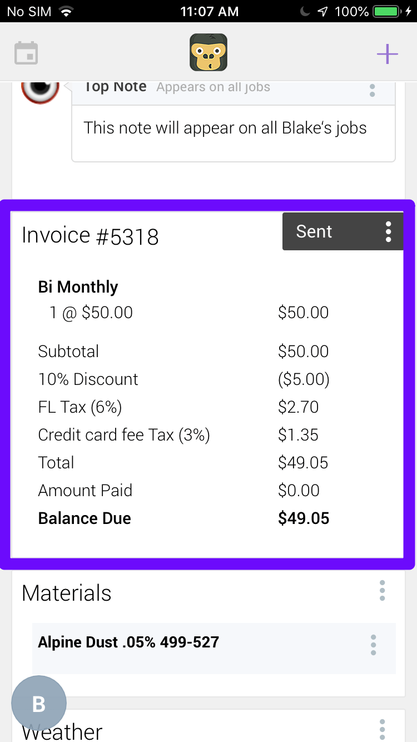
Task: Tap the 10% Discount line
Action: click(88, 379)
